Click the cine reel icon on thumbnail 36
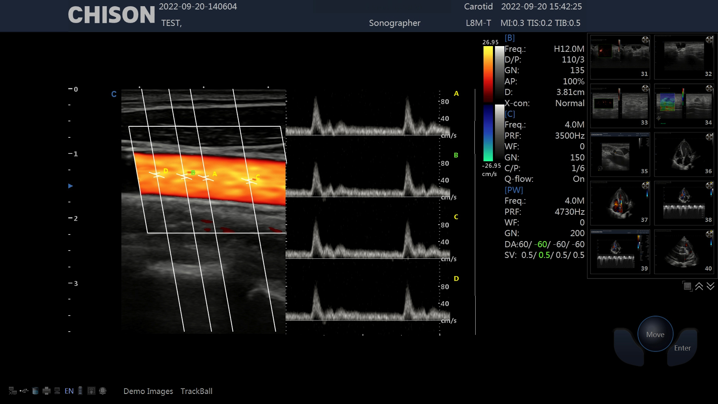Image resolution: width=718 pixels, height=404 pixels. point(709,137)
